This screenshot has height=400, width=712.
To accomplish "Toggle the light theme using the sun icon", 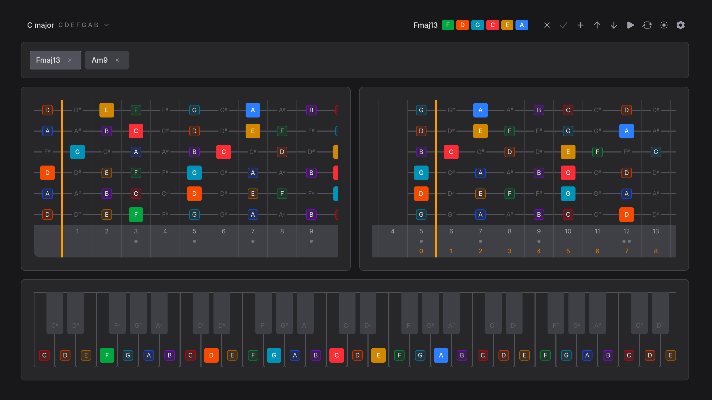I will click(x=664, y=25).
